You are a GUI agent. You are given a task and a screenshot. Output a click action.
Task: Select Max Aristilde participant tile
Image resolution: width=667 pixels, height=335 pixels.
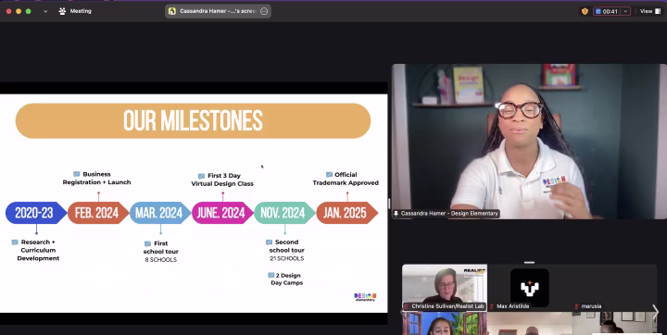click(x=529, y=288)
